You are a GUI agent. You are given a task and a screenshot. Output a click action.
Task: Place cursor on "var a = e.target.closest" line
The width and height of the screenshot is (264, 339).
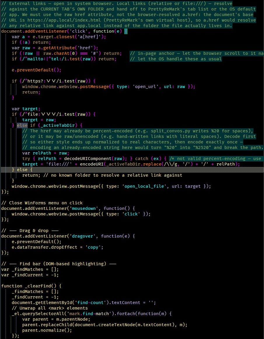(x=59, y=37)
